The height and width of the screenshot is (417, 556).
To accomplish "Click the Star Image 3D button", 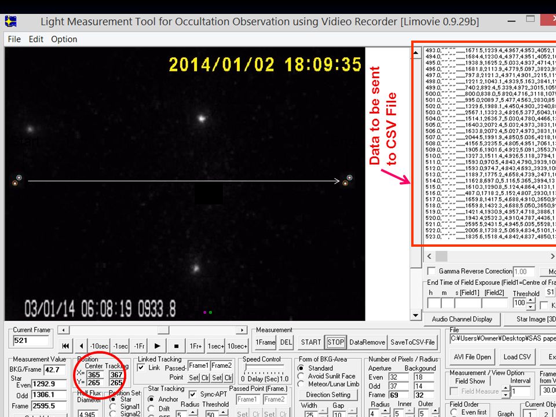I will click(530, 319).
